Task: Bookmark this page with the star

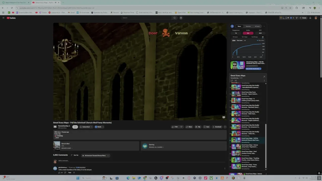Action: 290,8
